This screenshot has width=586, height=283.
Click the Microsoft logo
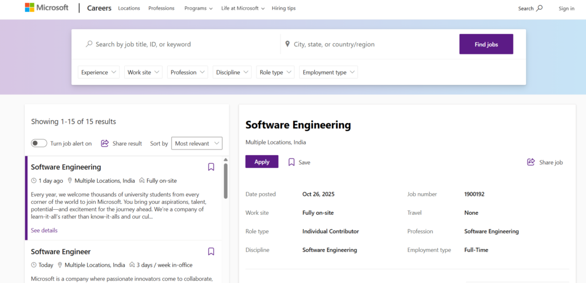(x=46, y=8)
